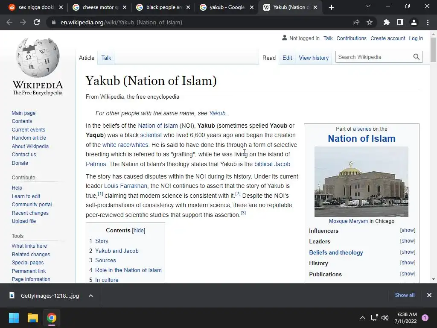Image resolution: width=437 pixels, height=328 pixels.
Task: Open the Extensions puzzle-piece menu
Action: pos(387,22)
